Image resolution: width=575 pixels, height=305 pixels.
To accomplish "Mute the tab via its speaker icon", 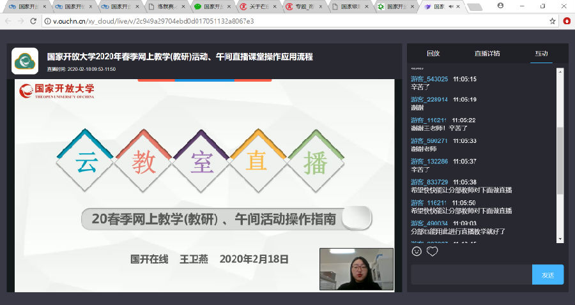I will pos(452,7).
